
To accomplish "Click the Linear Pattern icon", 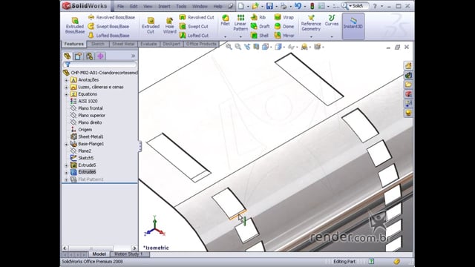I will pyautogui.click(x=240, y=18).
